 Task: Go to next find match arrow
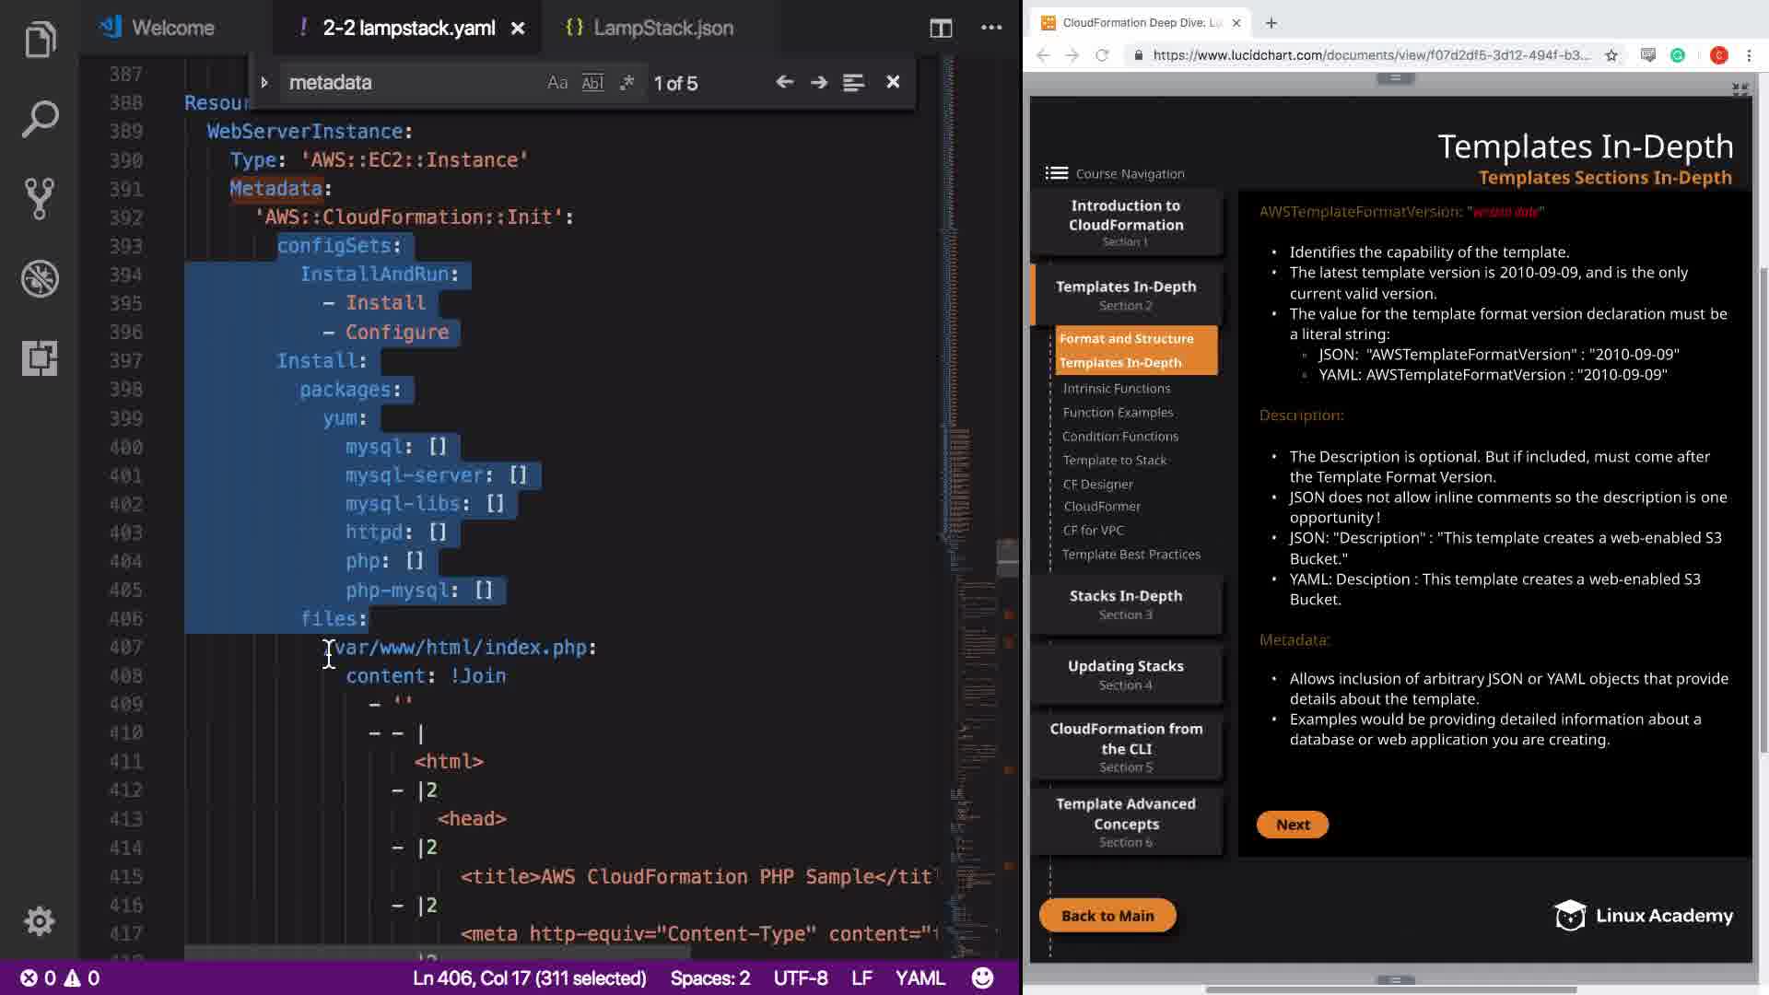point(818,82)
